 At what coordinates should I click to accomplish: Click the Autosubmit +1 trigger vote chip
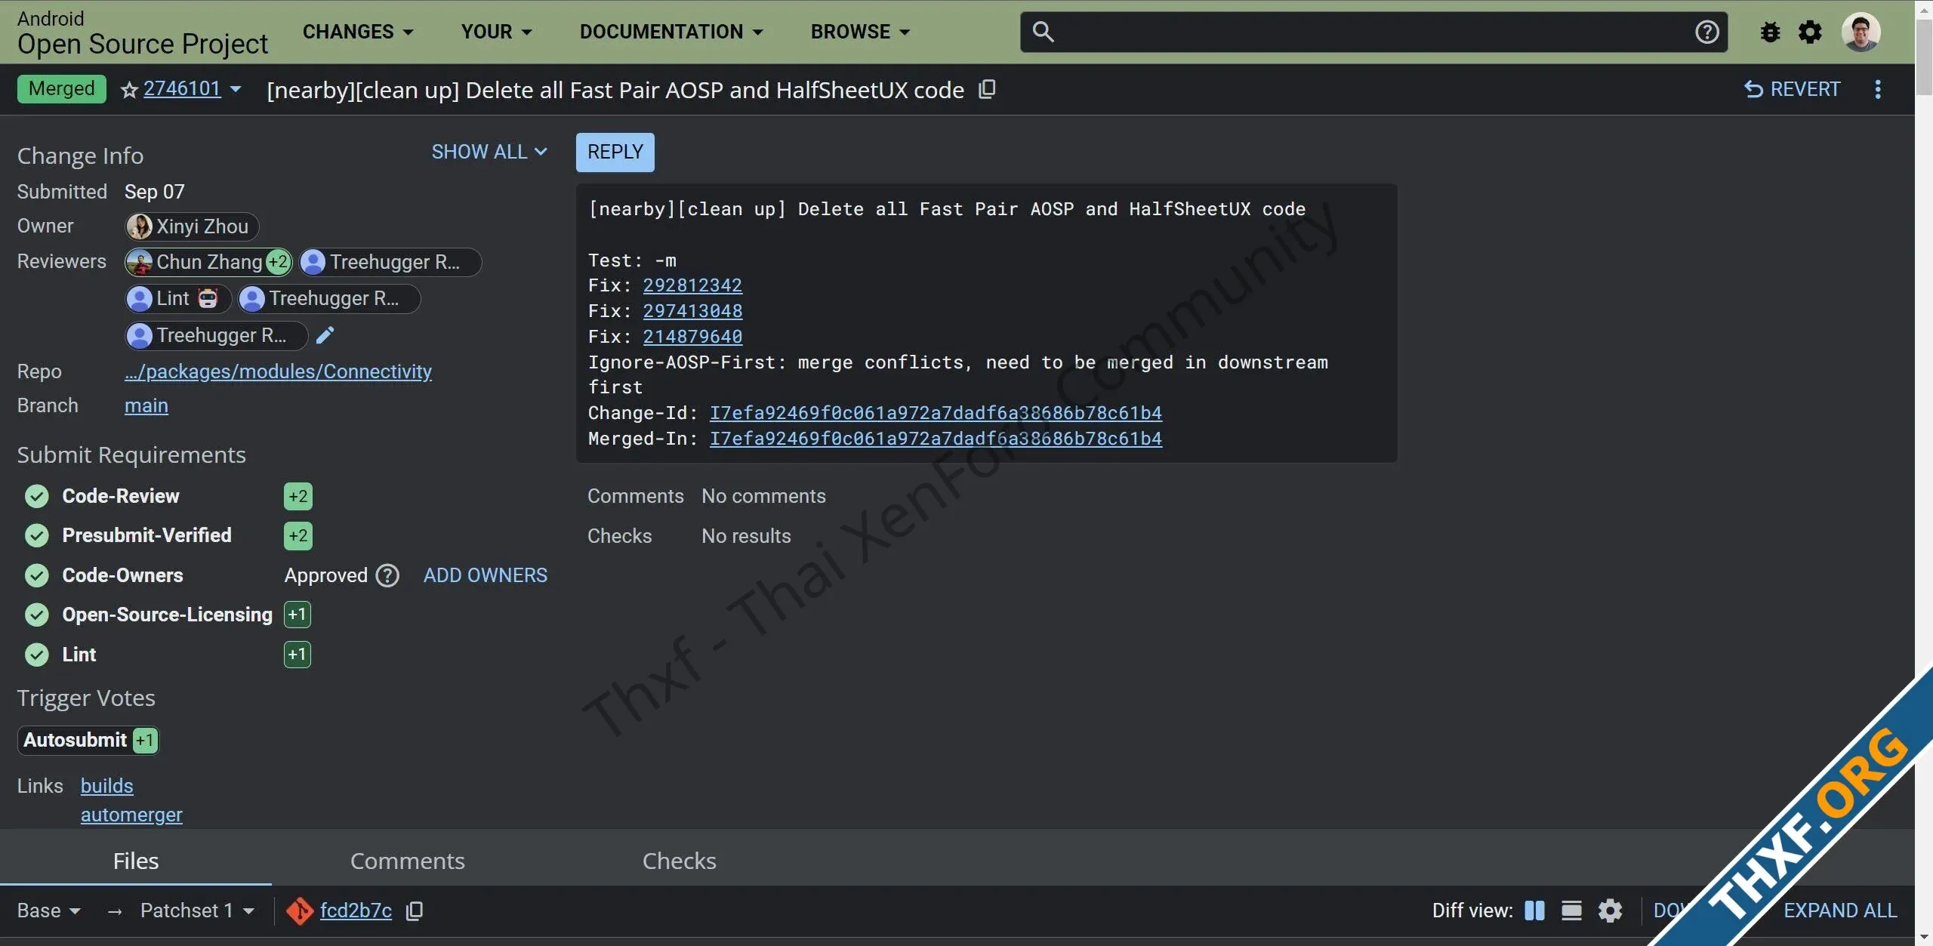(88, 741)
